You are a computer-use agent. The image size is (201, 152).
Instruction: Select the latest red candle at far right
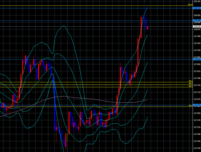point(147,28)
